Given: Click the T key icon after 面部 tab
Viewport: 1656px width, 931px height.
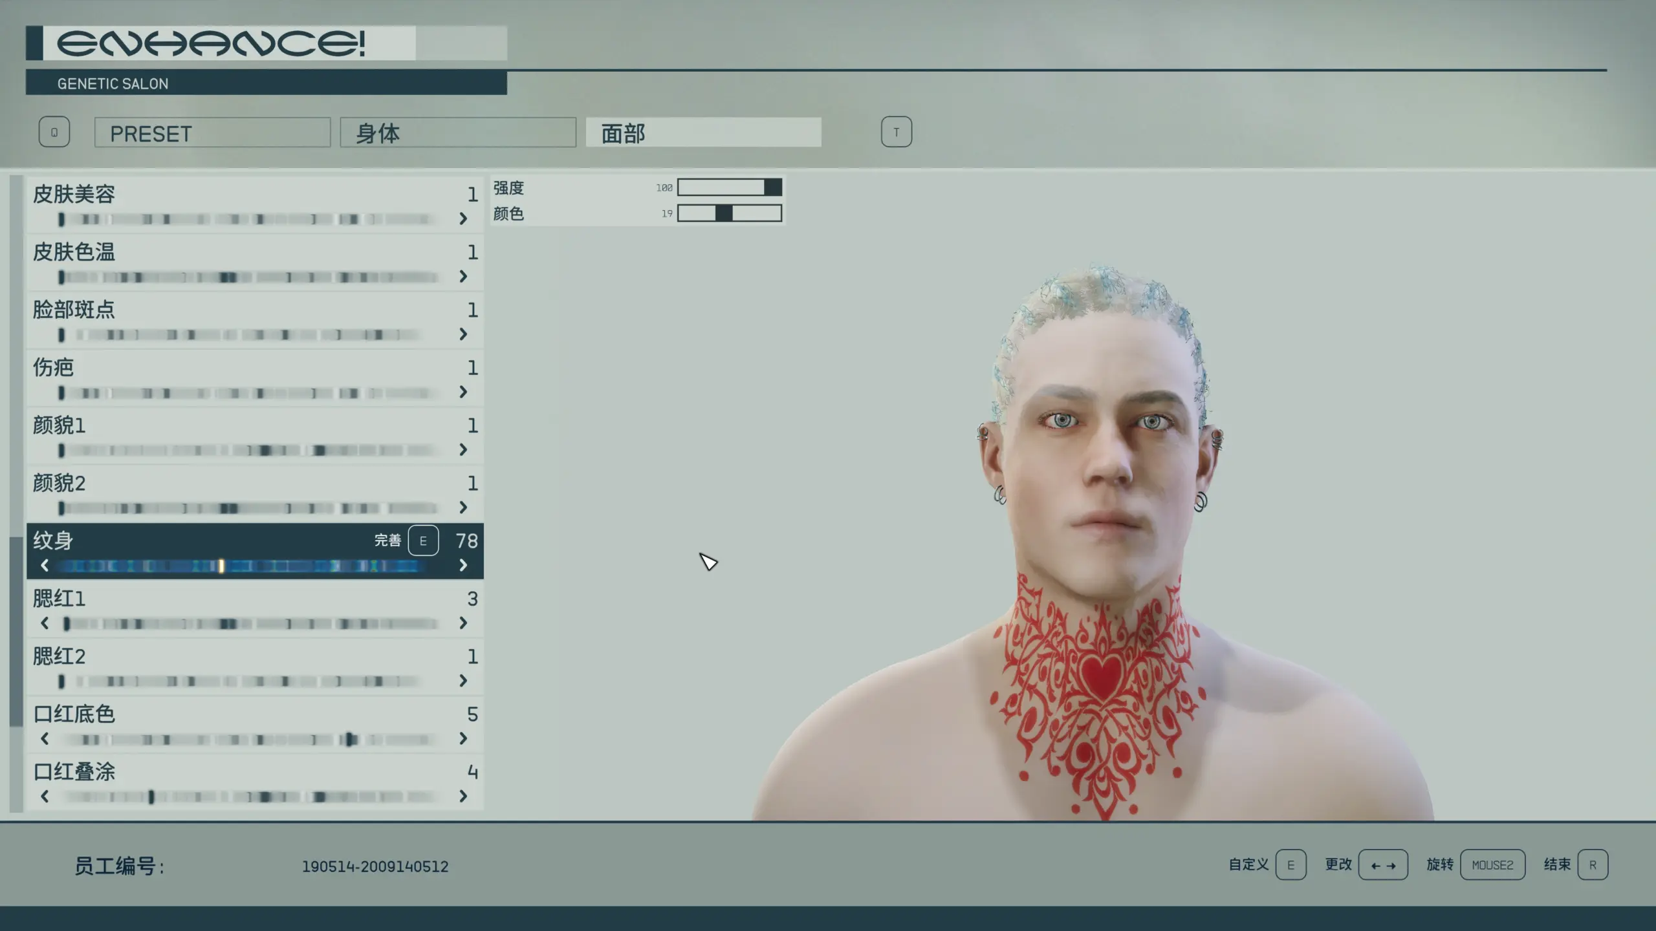Looking at the screenshot, I should tap(896, 132).
